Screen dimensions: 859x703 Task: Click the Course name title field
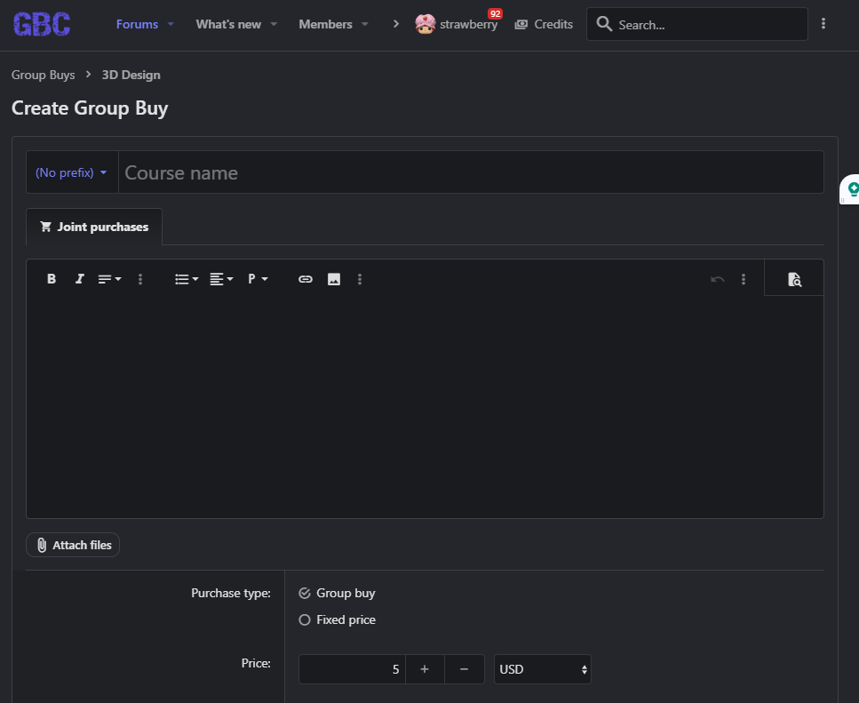point(471,172)
